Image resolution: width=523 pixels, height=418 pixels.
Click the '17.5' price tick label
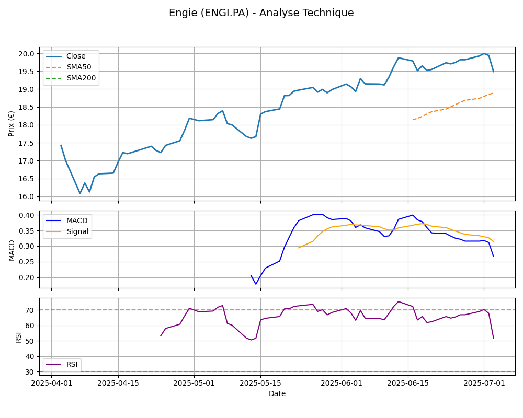click(27, 143)
